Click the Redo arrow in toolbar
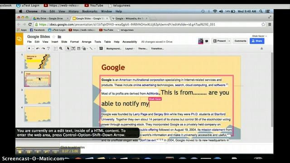290x163 pixels. coord(43,48)
